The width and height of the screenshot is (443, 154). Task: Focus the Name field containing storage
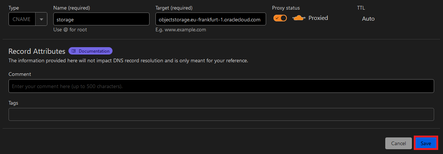click(101, 19)
